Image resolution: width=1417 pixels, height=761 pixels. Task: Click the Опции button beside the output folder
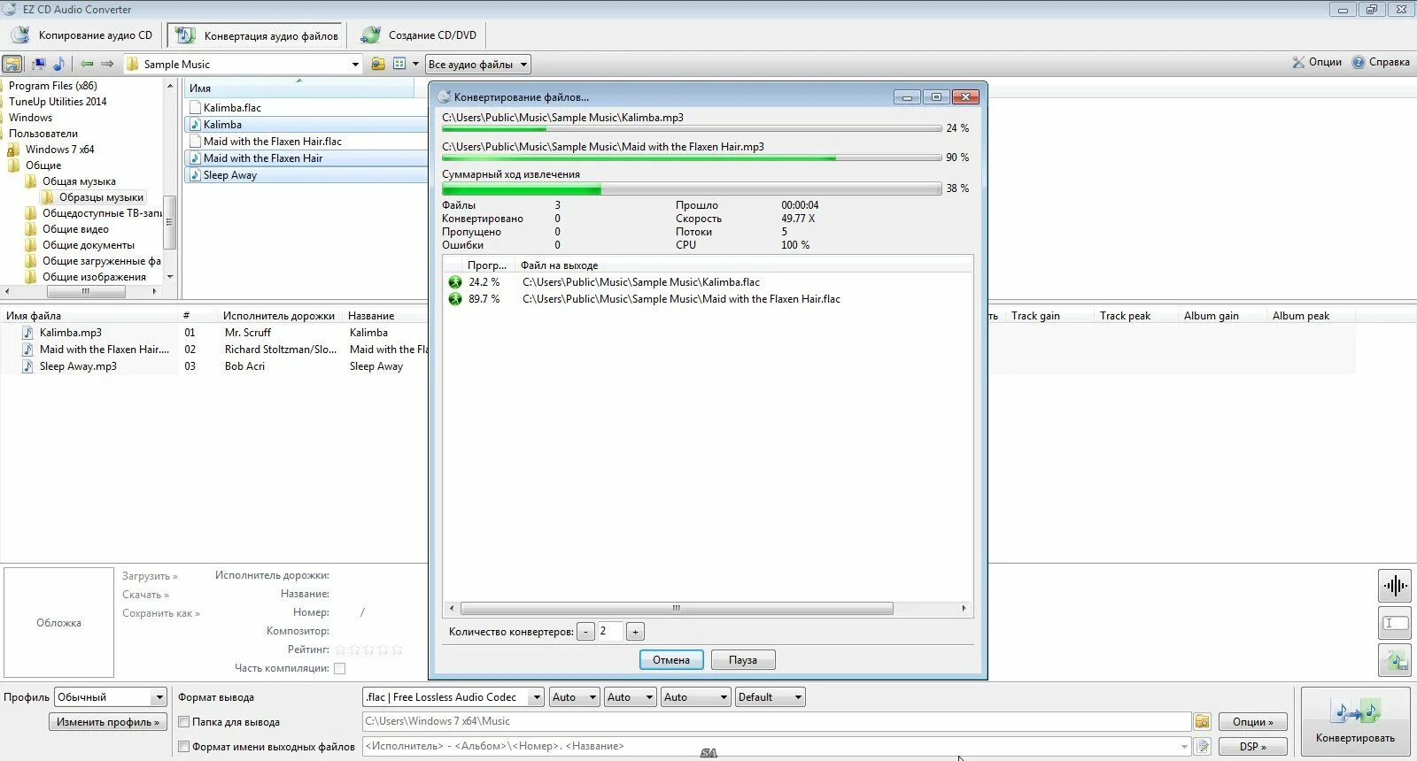(1252, 722)
